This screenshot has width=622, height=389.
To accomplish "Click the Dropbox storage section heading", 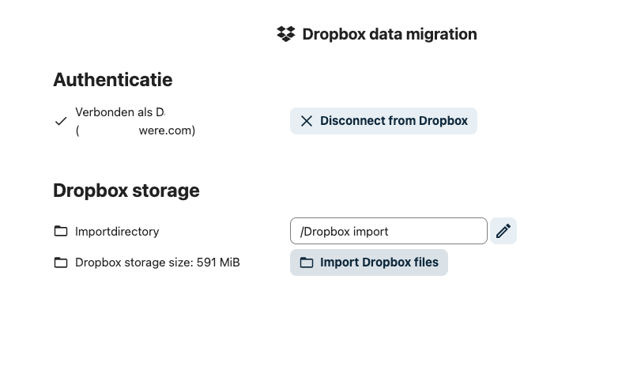I will [126, 191].
